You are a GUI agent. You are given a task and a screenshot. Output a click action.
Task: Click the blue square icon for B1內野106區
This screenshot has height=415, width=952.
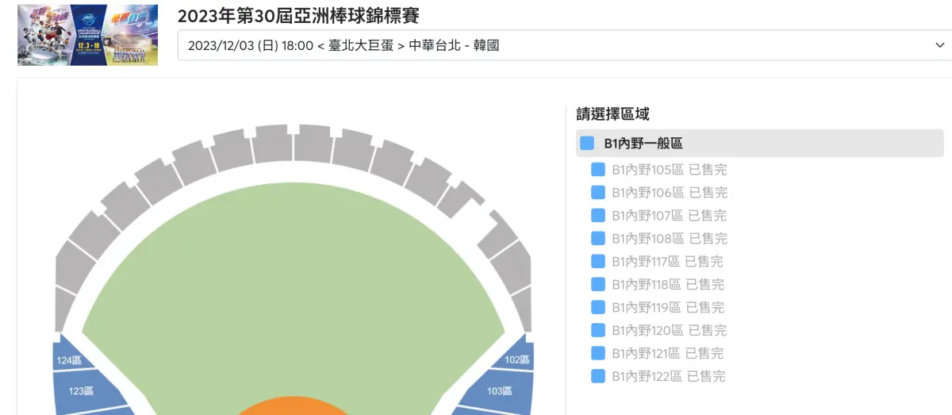pyautogui.click(x=598, y=192)
